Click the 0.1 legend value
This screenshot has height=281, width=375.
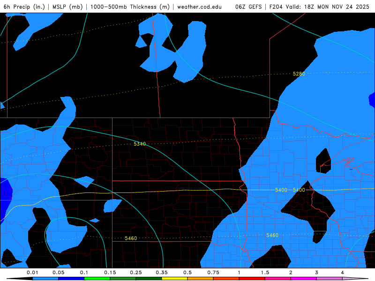coord(84,273)
